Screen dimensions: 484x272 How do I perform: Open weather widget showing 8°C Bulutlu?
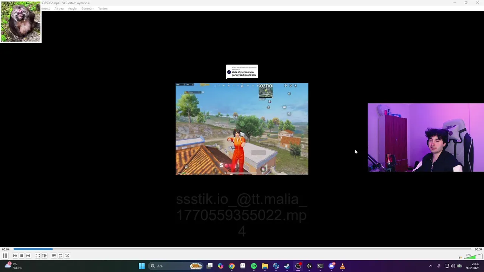coord(14,266)
